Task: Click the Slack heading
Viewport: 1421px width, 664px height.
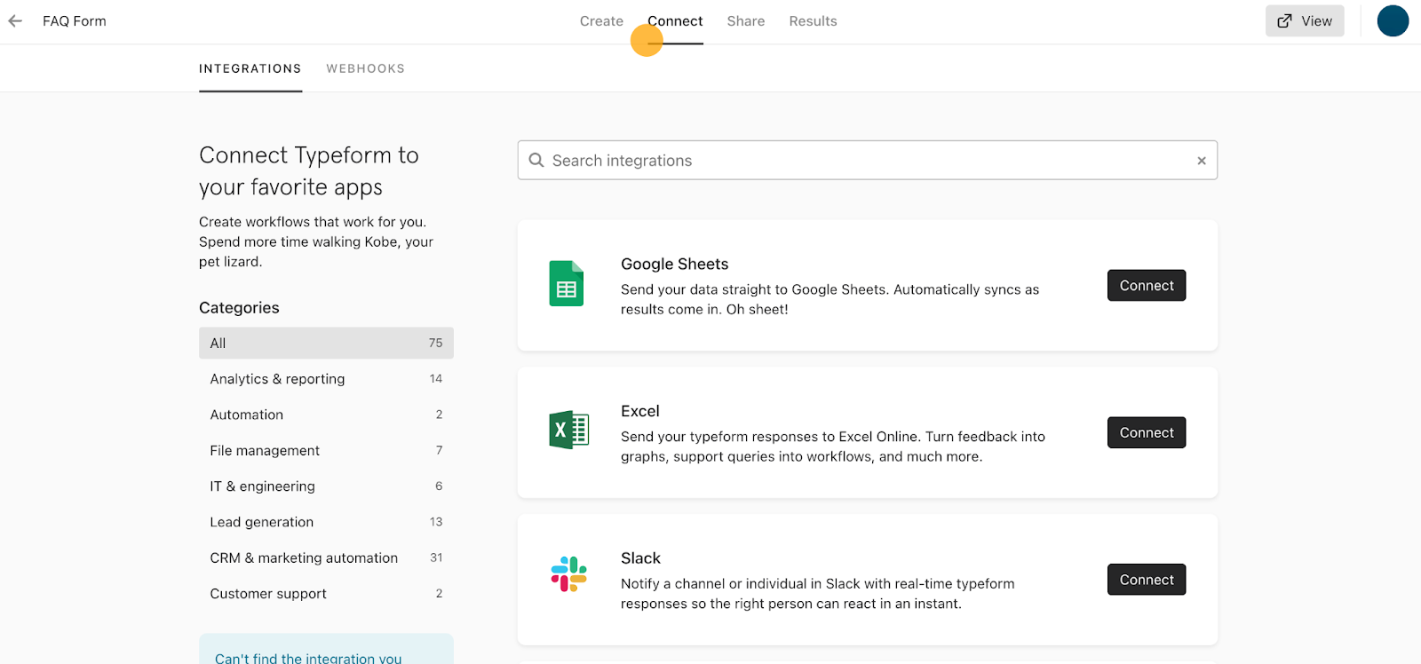Action: pyautogui.click(x=640, y=558)
